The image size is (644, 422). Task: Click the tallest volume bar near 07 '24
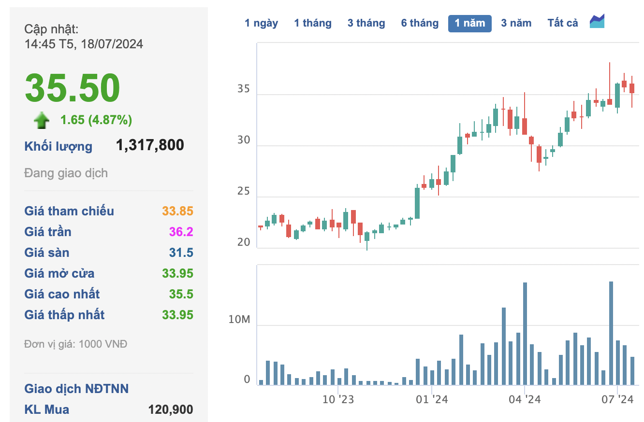611,333
